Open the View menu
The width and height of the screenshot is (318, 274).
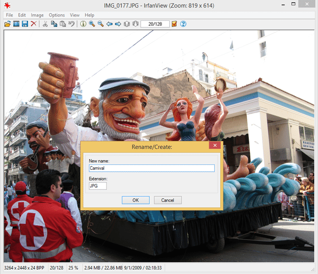coord(75,15)
